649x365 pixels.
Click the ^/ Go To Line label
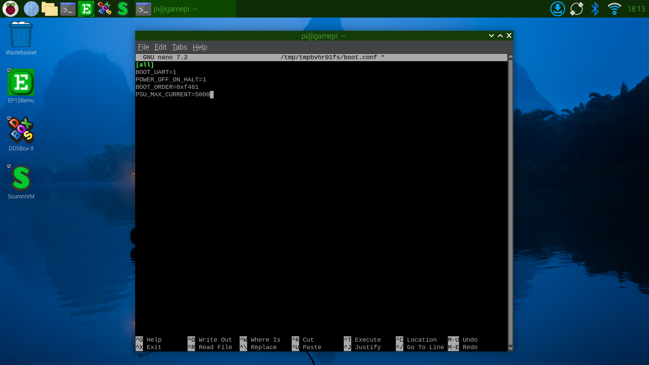pos(420,347)
